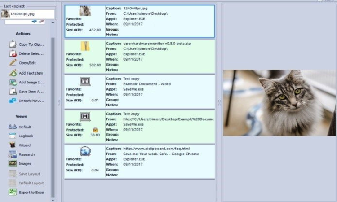Click the Copy To Clipboard action icon
337x202 pixels.
coord(12,44)
